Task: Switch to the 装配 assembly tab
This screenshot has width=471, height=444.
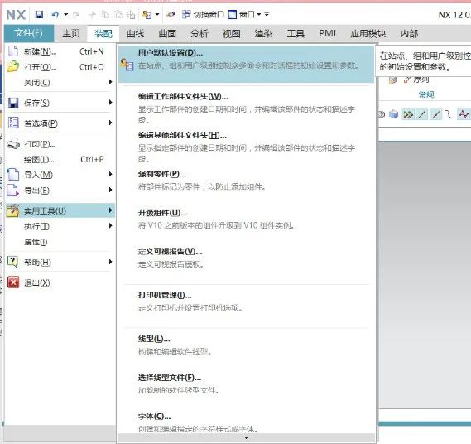Action: tap(103, 33)
